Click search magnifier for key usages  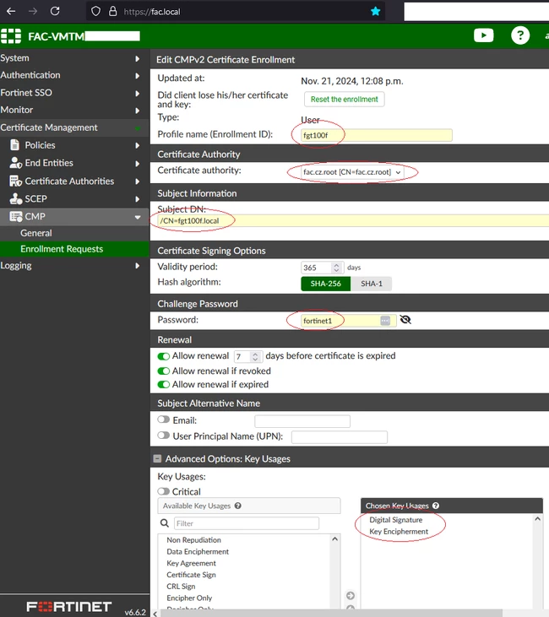click(x=165, y=523)
